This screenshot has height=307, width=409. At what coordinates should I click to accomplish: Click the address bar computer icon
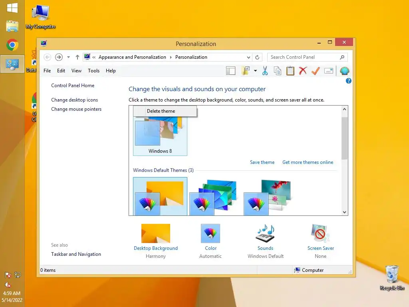coord(87,57)
